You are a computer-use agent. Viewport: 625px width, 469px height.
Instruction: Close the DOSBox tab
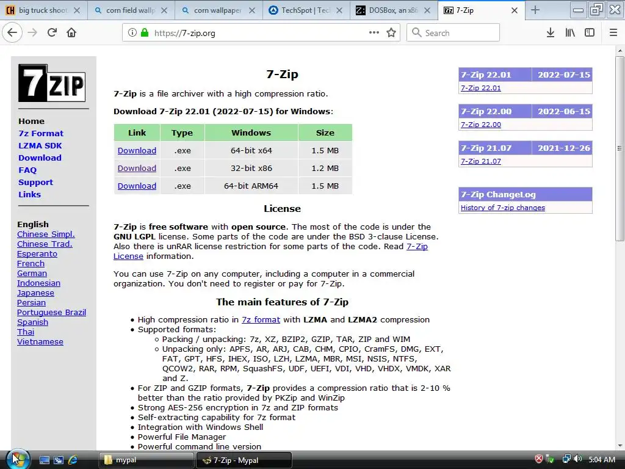(x=427, y=10)
